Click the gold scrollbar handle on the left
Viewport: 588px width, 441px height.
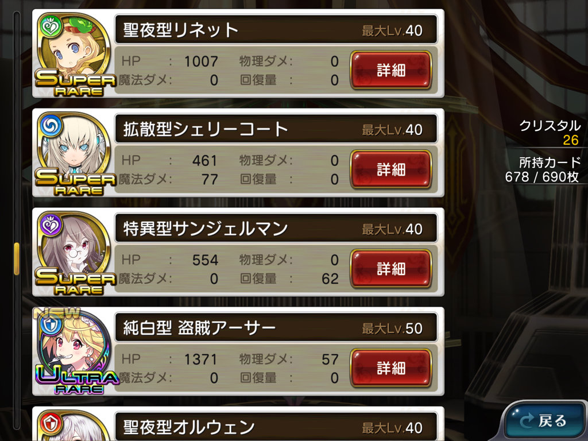coord(17,258)
